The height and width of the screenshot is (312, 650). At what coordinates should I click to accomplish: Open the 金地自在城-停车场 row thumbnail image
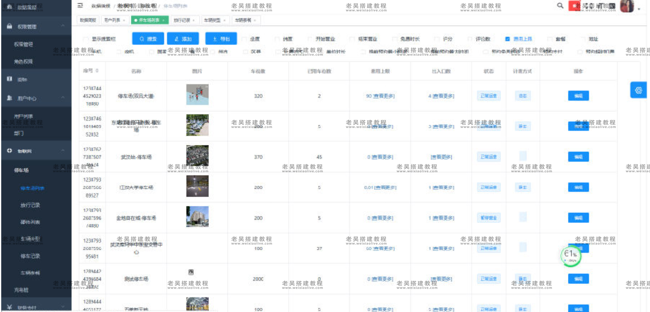tap(197, 217)
